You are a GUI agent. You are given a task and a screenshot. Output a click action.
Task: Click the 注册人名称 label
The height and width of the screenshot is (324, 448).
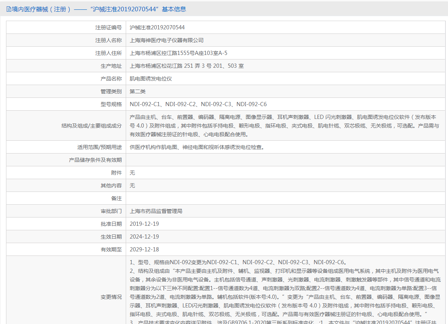coord(108,40)
